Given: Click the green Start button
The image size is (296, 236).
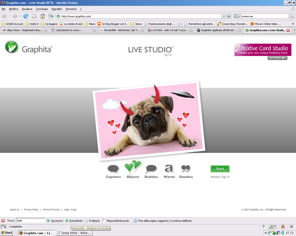Looking at the screenshot, I should tap(220, 169).
